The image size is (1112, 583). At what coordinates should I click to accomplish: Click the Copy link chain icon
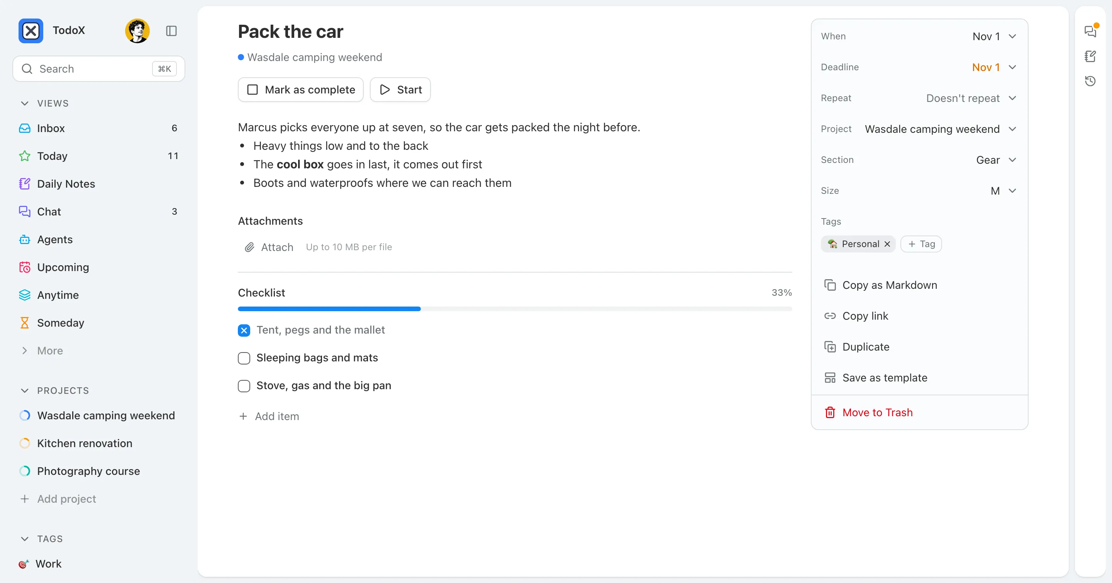(x=830, y=316)
